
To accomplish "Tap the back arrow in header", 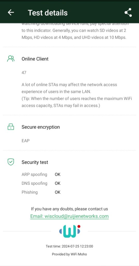I will (x=11, y=12).
